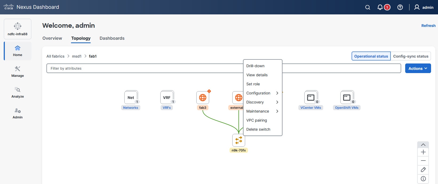438x184 pixels.
Task: Switch to Operational status view
Action: click(371, 56)
